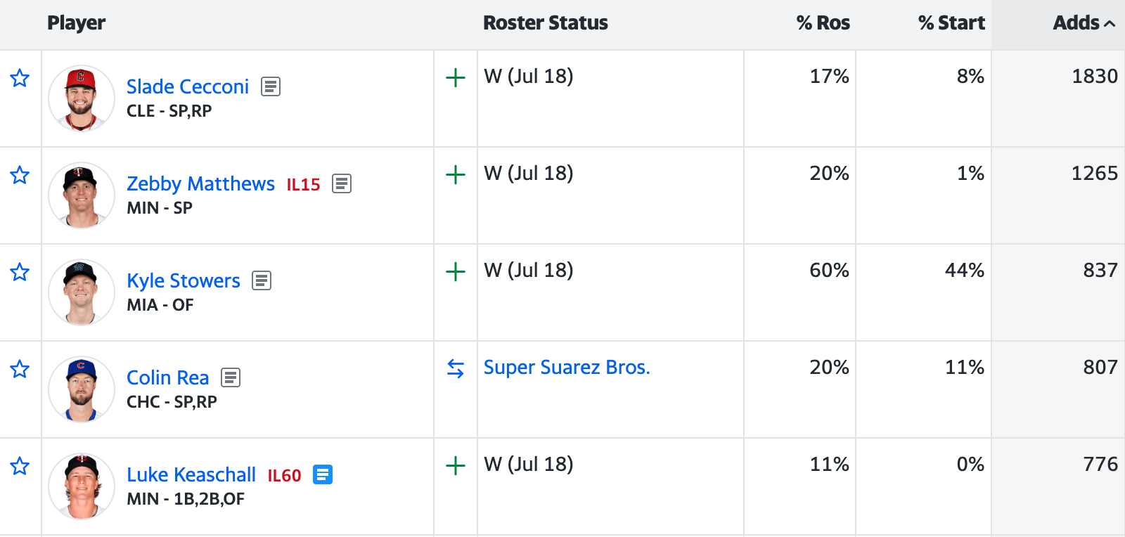Image resolution: width=1125 pixels, height=537 pixels.
Task: Toggle the watch star for Kyle Stowers
Action: [20, 272]
